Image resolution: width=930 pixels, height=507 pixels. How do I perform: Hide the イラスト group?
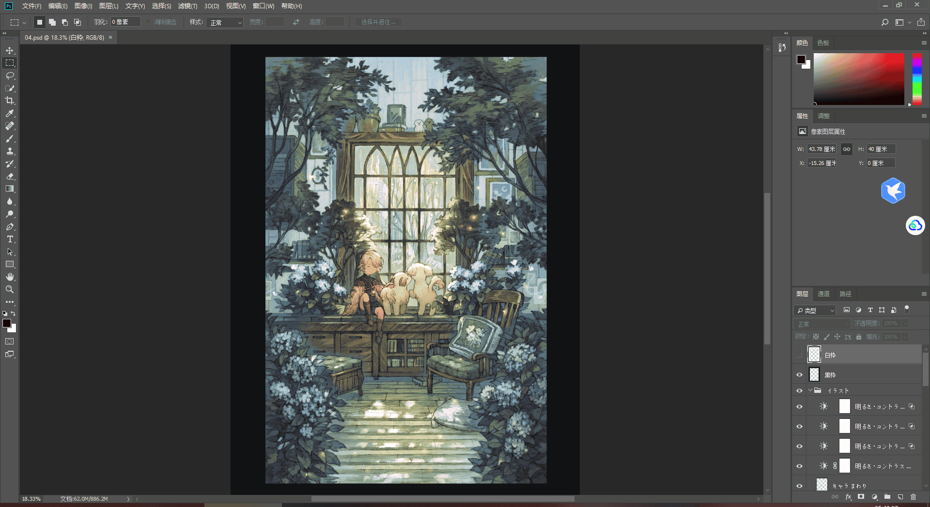(799, 390)
